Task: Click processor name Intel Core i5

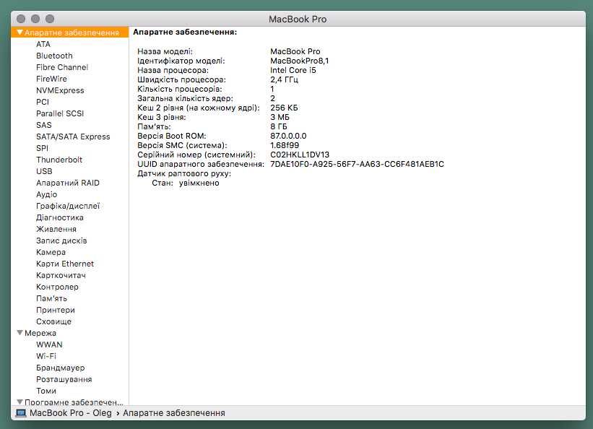Action: (293, 70)
